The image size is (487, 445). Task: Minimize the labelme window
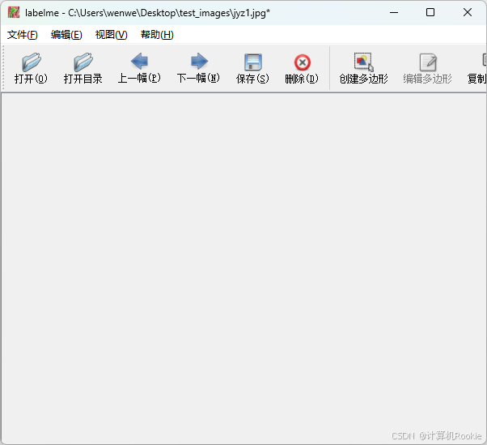point(394,12)
